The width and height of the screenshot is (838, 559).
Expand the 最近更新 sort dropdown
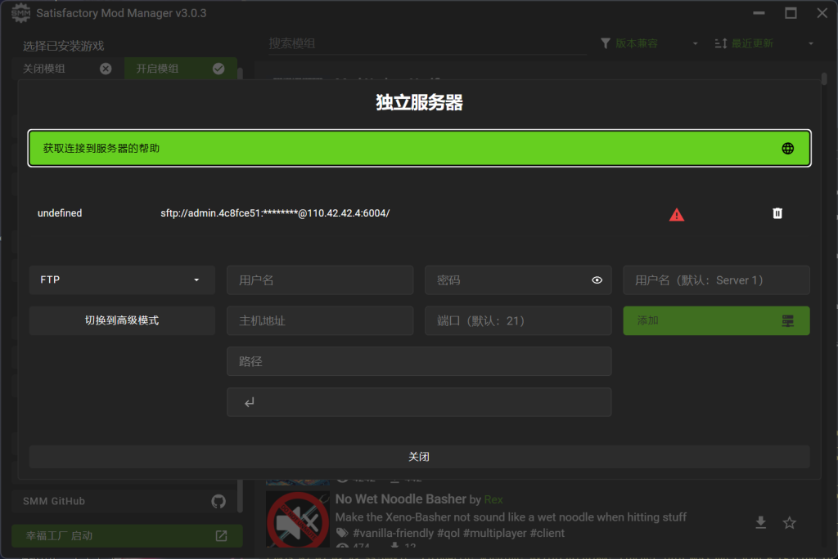(x=764, y=43)
